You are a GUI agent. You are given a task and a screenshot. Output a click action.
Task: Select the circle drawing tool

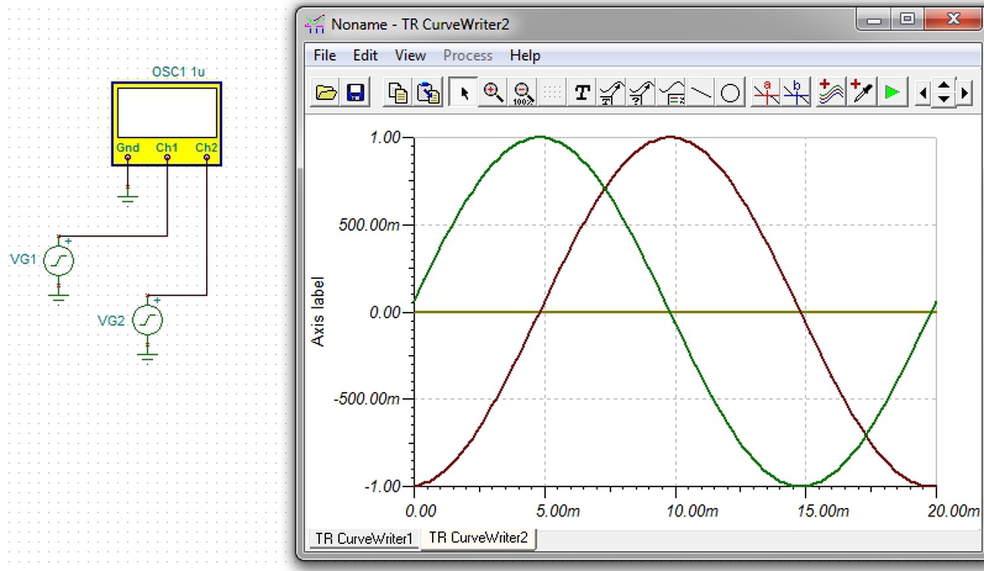tap(730, 93)
